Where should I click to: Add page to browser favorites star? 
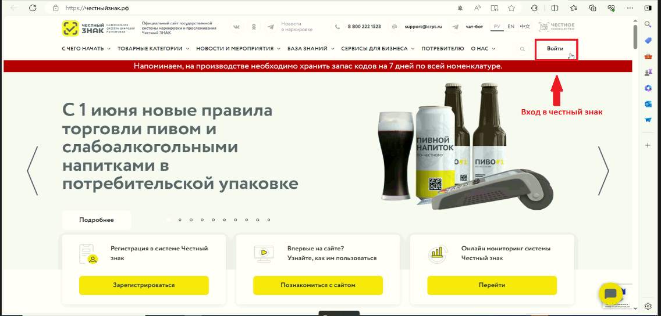pos(511,8)
